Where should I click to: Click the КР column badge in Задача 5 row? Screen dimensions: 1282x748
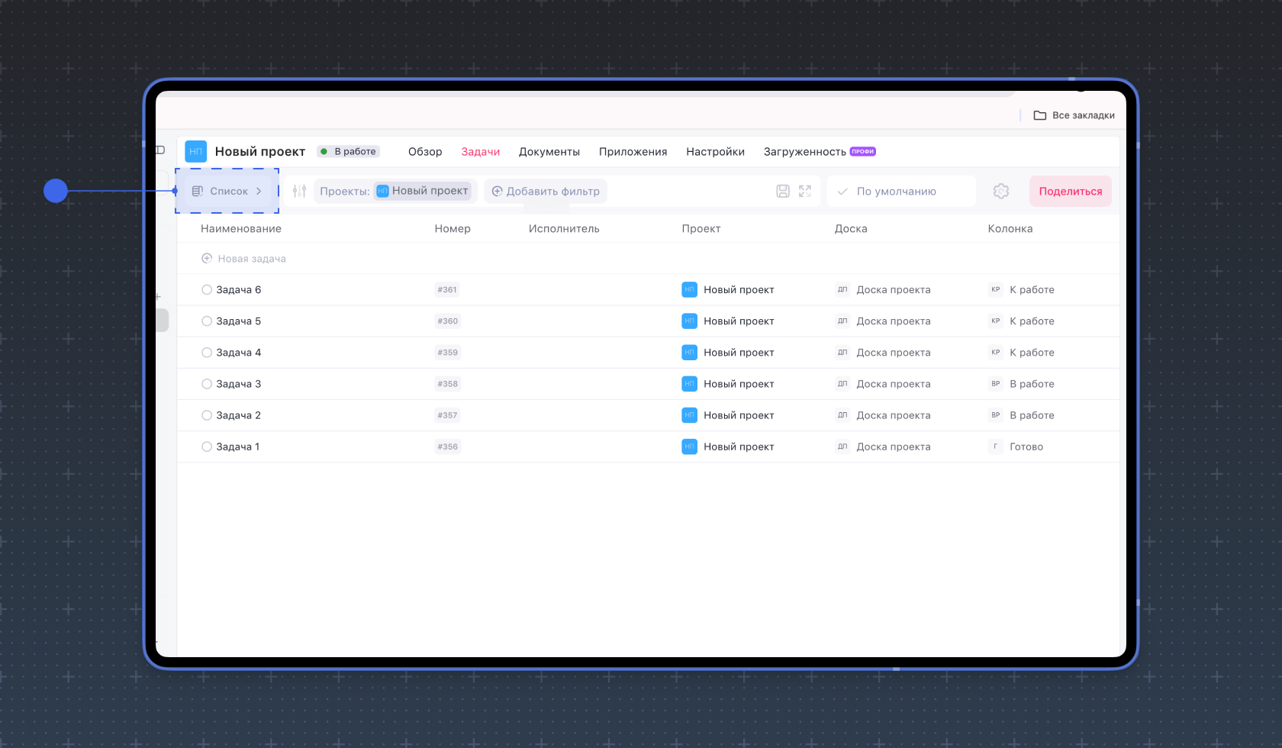click(x=996, y=321)
